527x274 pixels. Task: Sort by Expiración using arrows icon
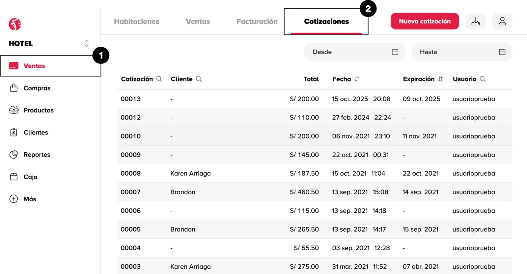point(441,79)
